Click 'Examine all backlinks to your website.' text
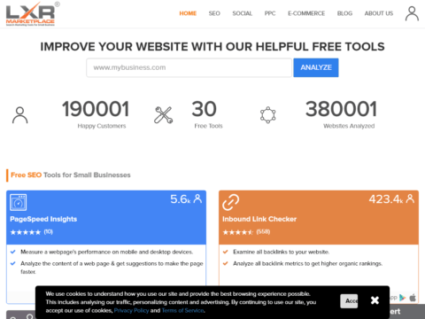This screenshot has height=319, width=425. tap(282, 252)
